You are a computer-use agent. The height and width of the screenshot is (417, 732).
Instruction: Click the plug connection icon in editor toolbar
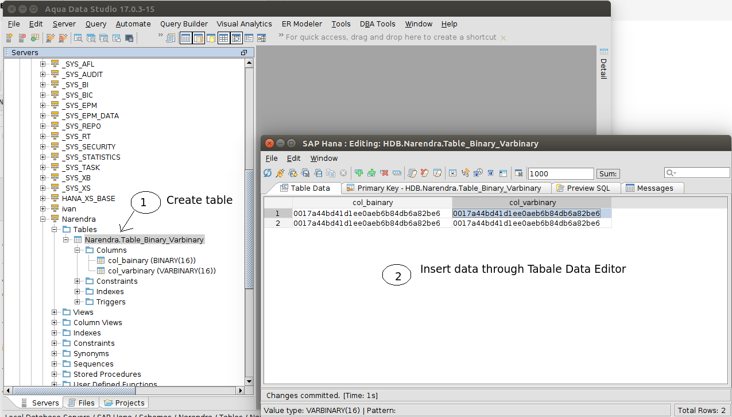280,173
